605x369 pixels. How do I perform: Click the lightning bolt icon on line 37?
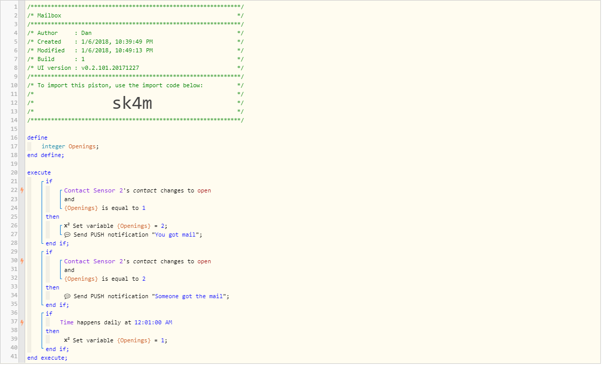[22, 322]
